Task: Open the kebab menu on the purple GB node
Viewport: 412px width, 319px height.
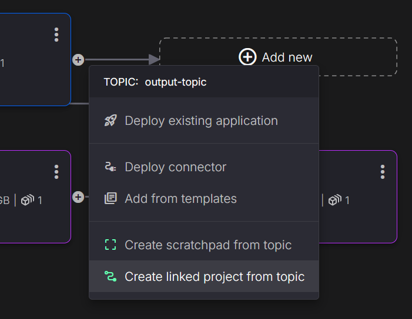Action: click(56, 172)
